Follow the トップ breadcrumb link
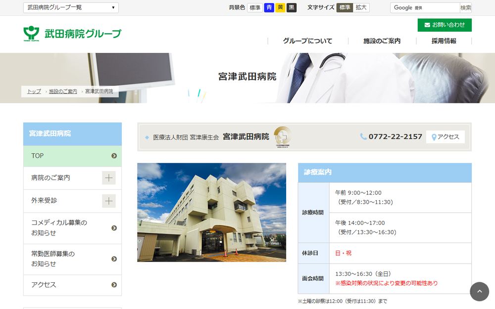 click(x=34, y=91)
